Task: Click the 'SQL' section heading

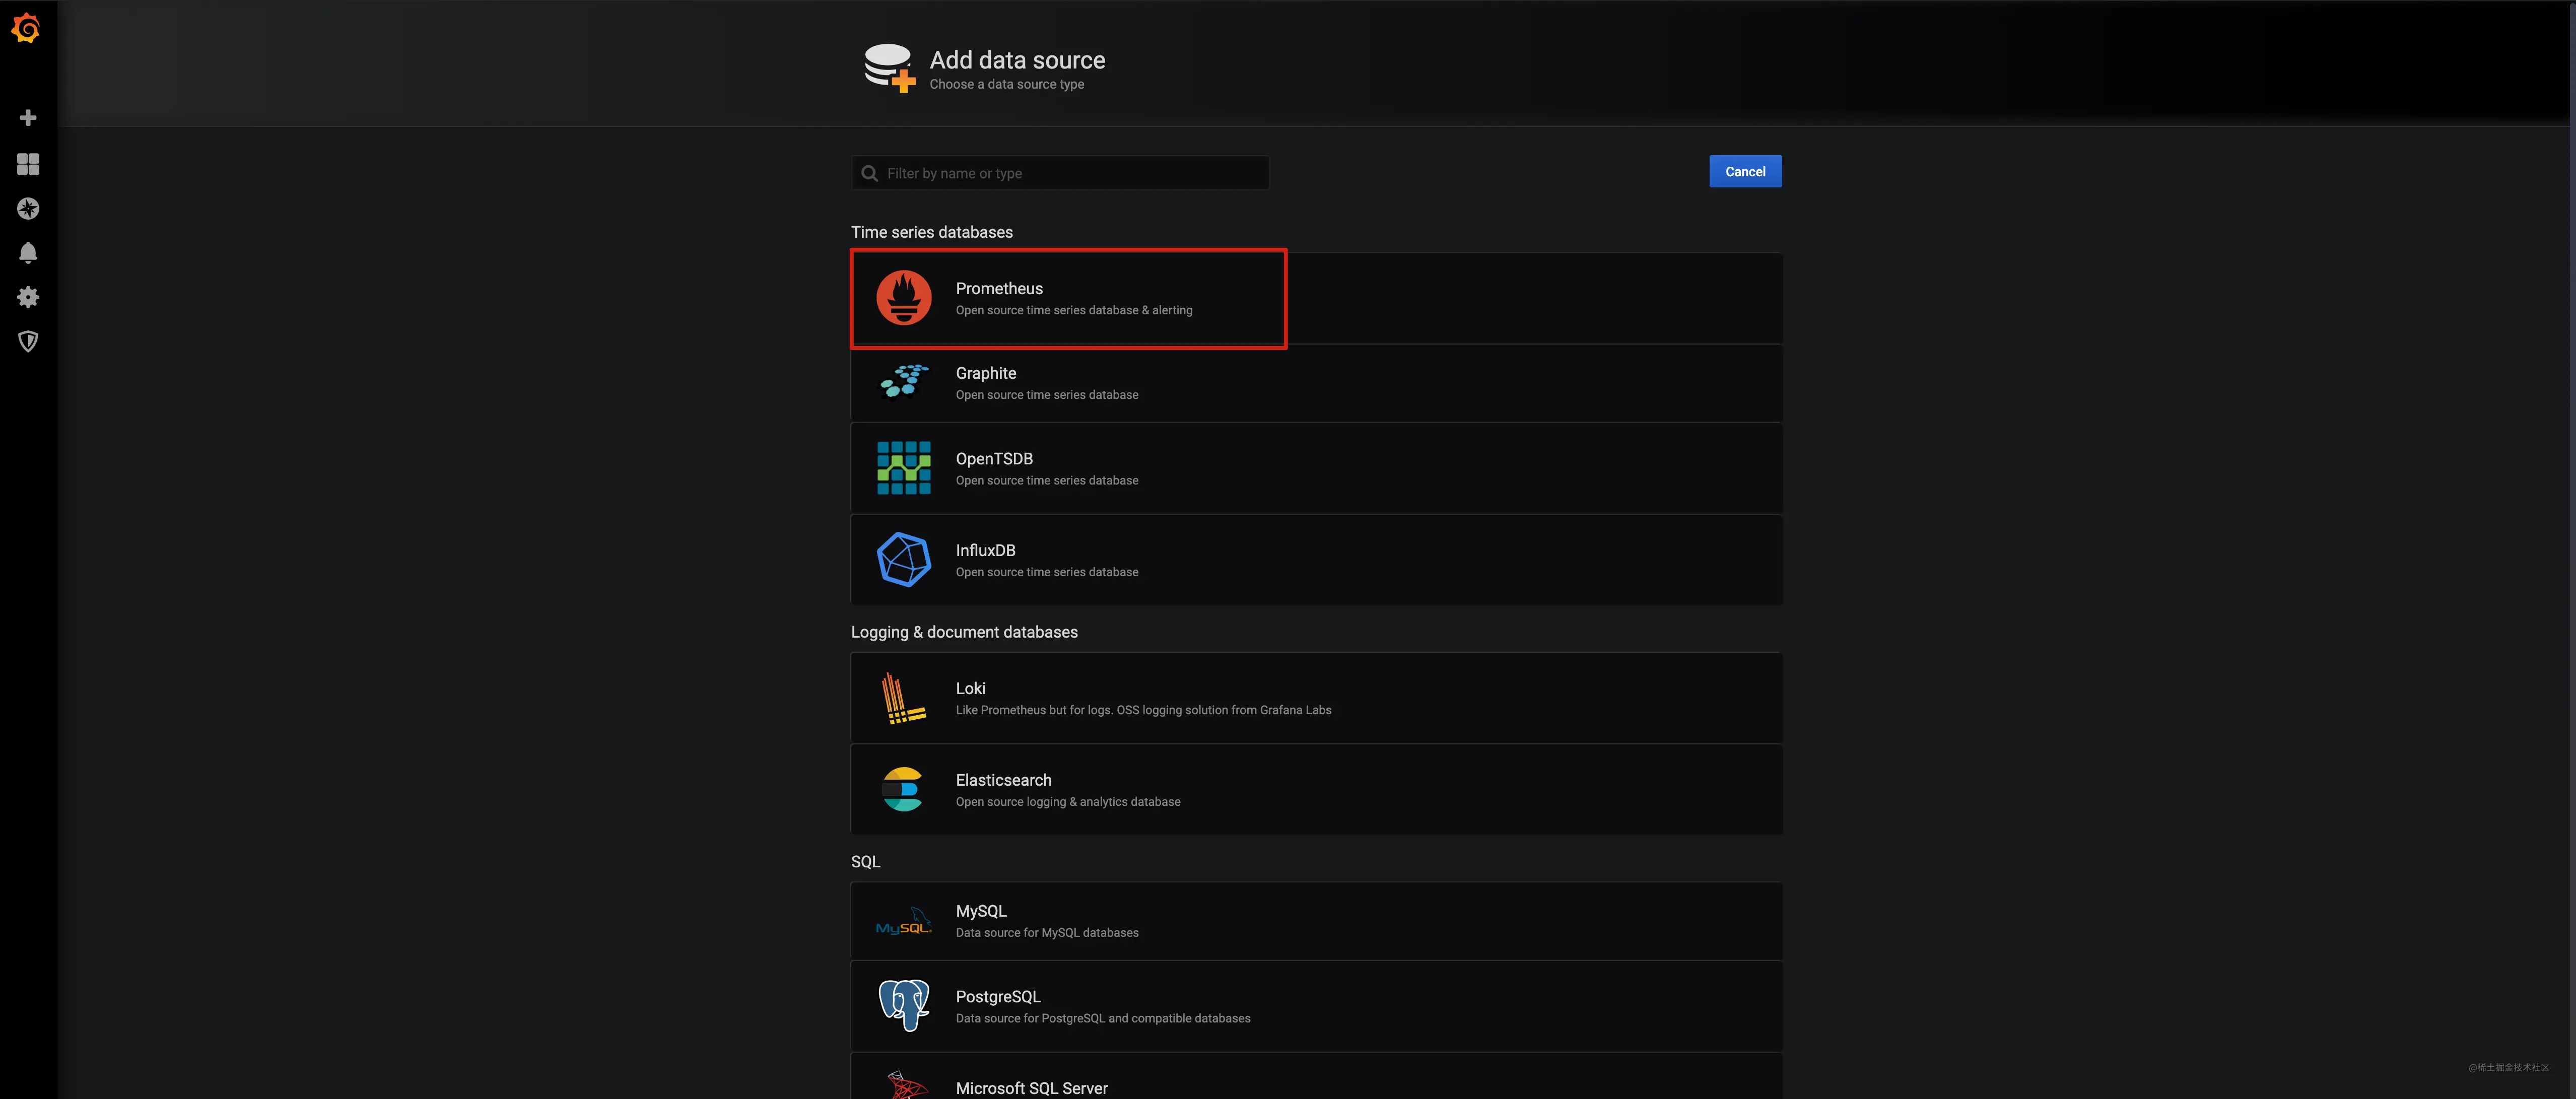Action: [x=866, y=862]
